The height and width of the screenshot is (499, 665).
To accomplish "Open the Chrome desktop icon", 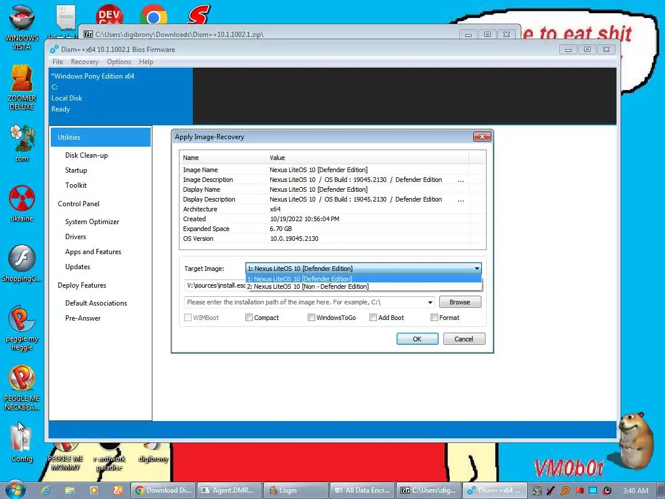I will (x=154, y=14).
